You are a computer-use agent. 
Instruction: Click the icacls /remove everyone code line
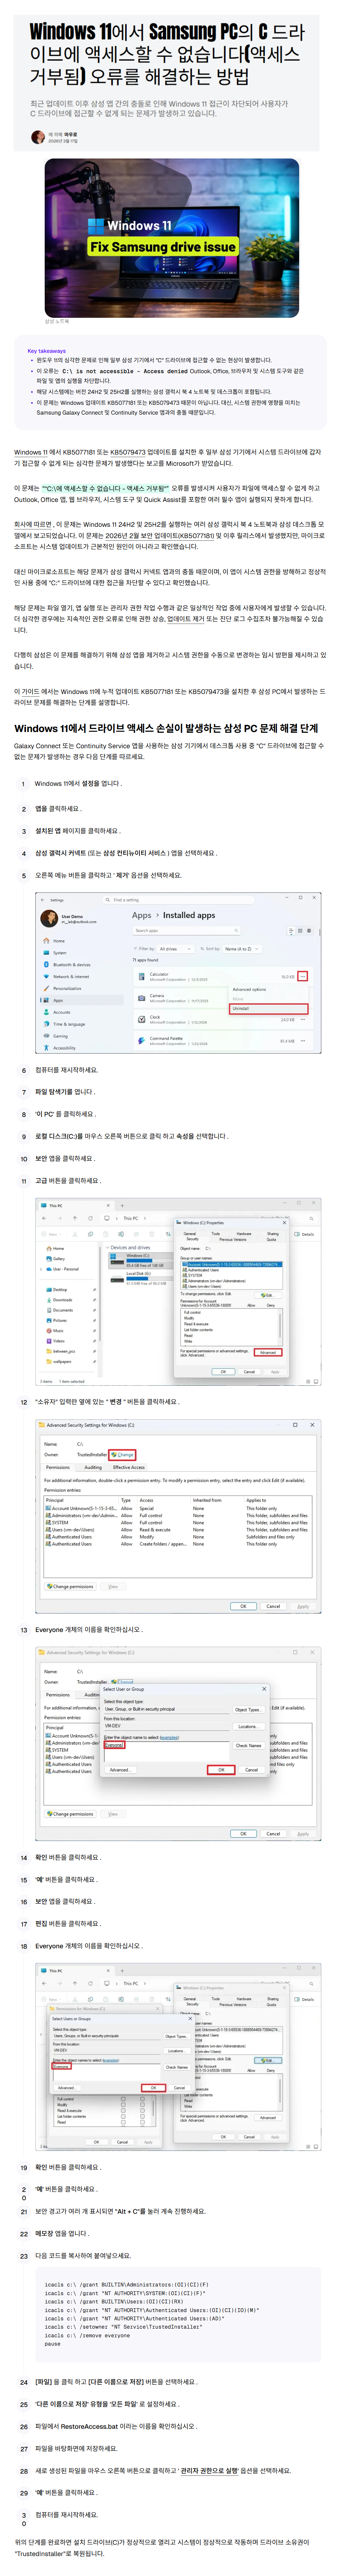(x=87, y=2335)
